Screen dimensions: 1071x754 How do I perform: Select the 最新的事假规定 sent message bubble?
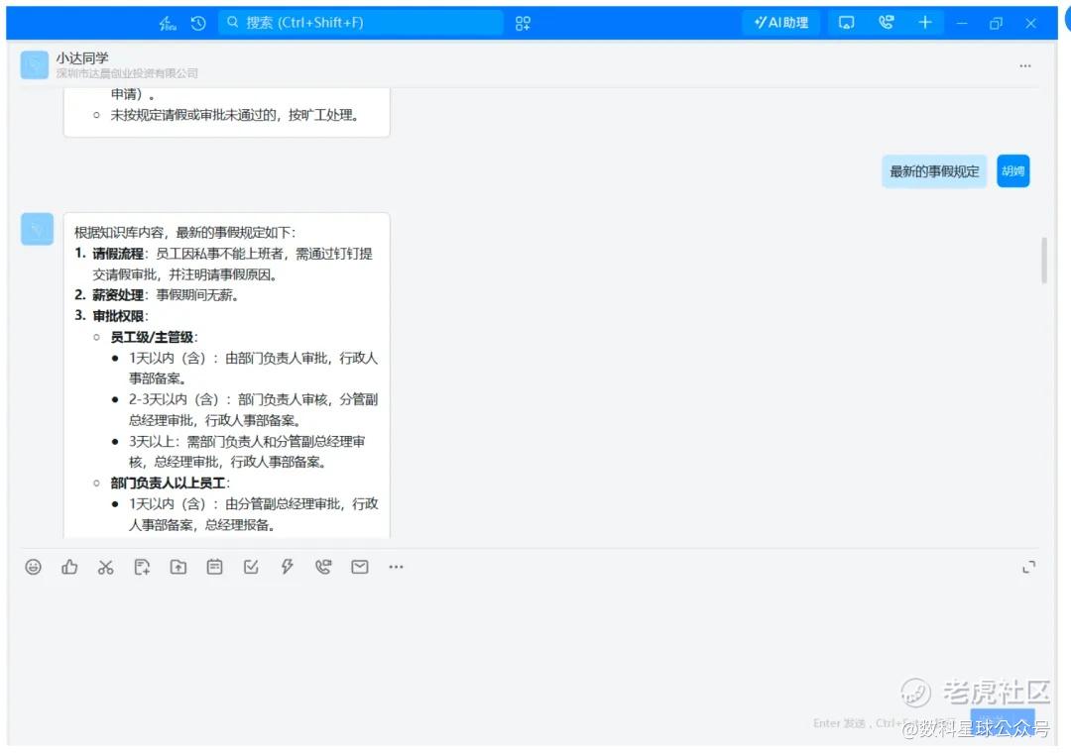point(934,171)
